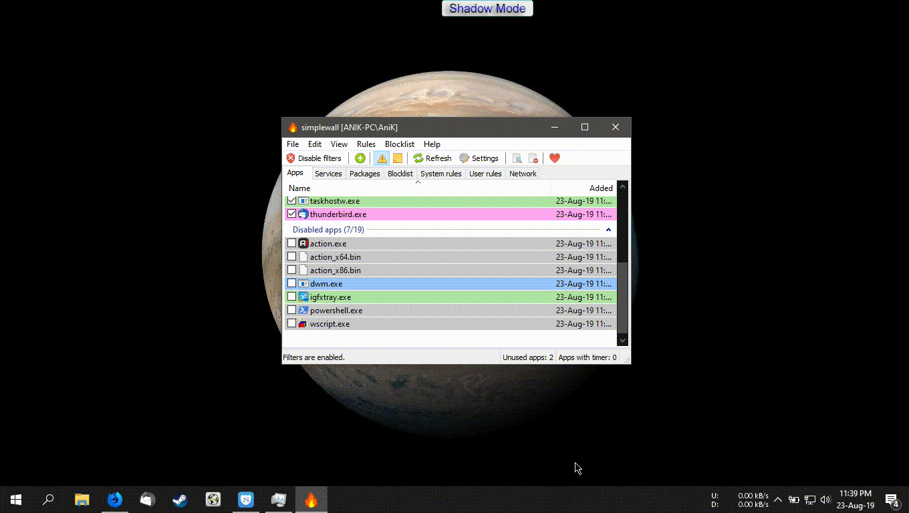909x513 pixels.
Task: Click the Apps with timer: 0 status text
Action: (588, 357)
